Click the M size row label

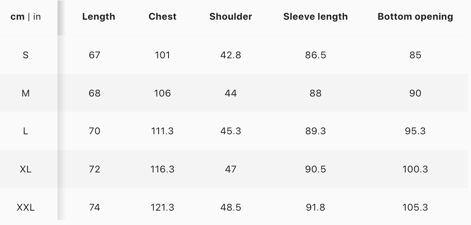click(x=25, y=93)
